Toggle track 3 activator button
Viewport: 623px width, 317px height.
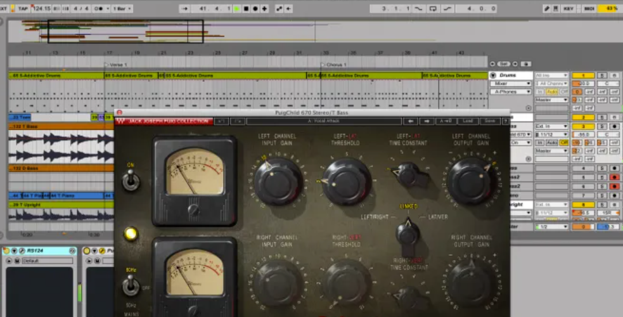pyautogui.click(x=583, y=126)
